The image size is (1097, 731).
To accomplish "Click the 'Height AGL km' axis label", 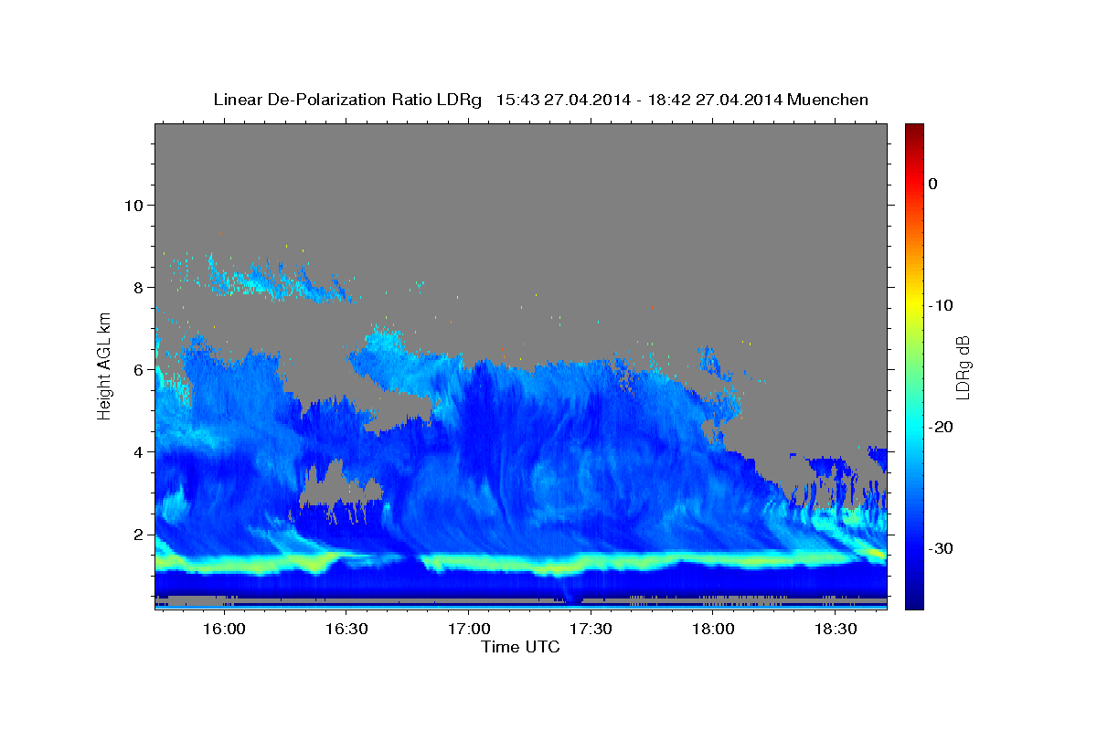I will click(105, 365).
